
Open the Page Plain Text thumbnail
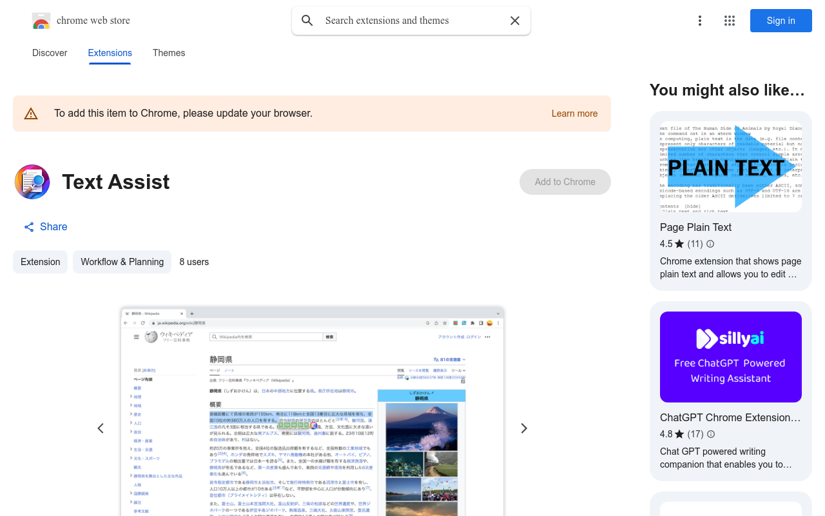731,166
